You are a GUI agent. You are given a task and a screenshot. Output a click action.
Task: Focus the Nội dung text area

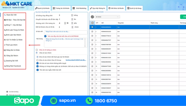pos(66,43)
